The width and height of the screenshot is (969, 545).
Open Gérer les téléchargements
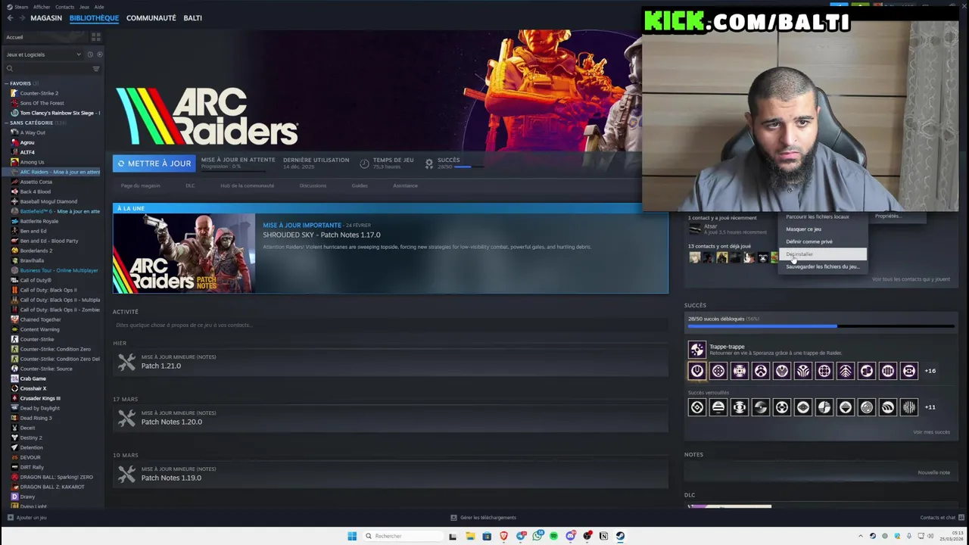pyautogui.click(x=483, y=518)
